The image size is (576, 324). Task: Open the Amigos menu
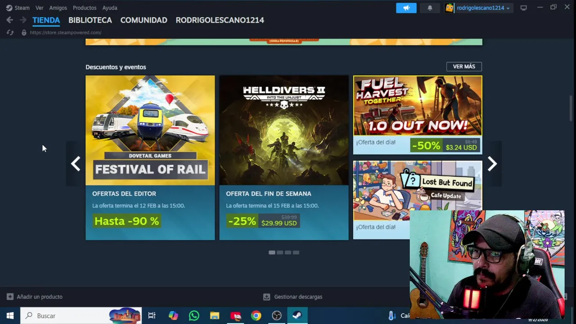pos(58,8)
